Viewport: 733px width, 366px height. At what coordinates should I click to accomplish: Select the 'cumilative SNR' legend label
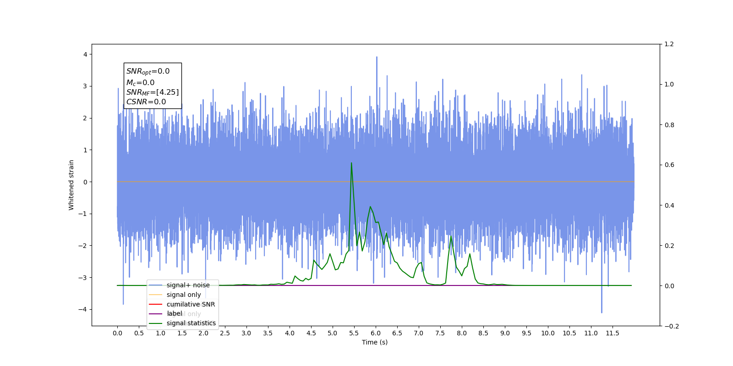click(x=191, y=304)
